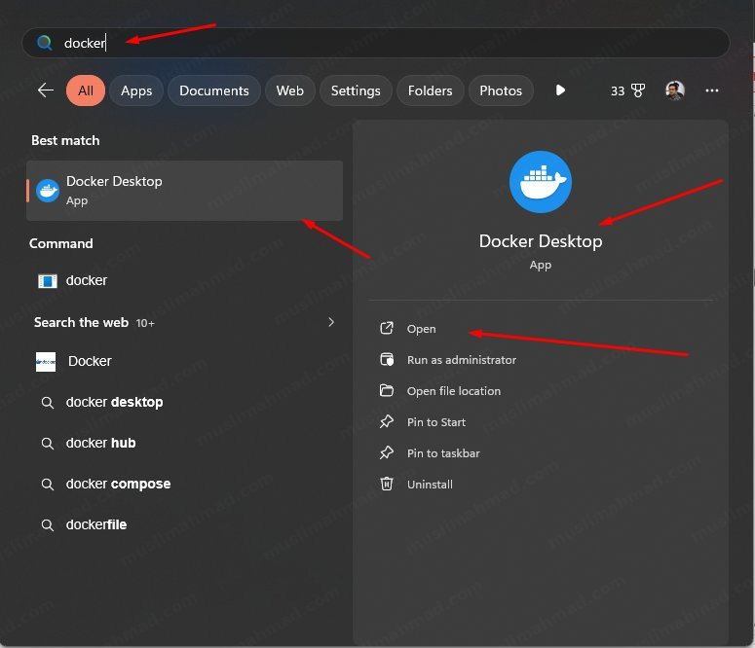
Task: Click the large Docker Desktop logo in preview pane
Action: coord(541,182)
